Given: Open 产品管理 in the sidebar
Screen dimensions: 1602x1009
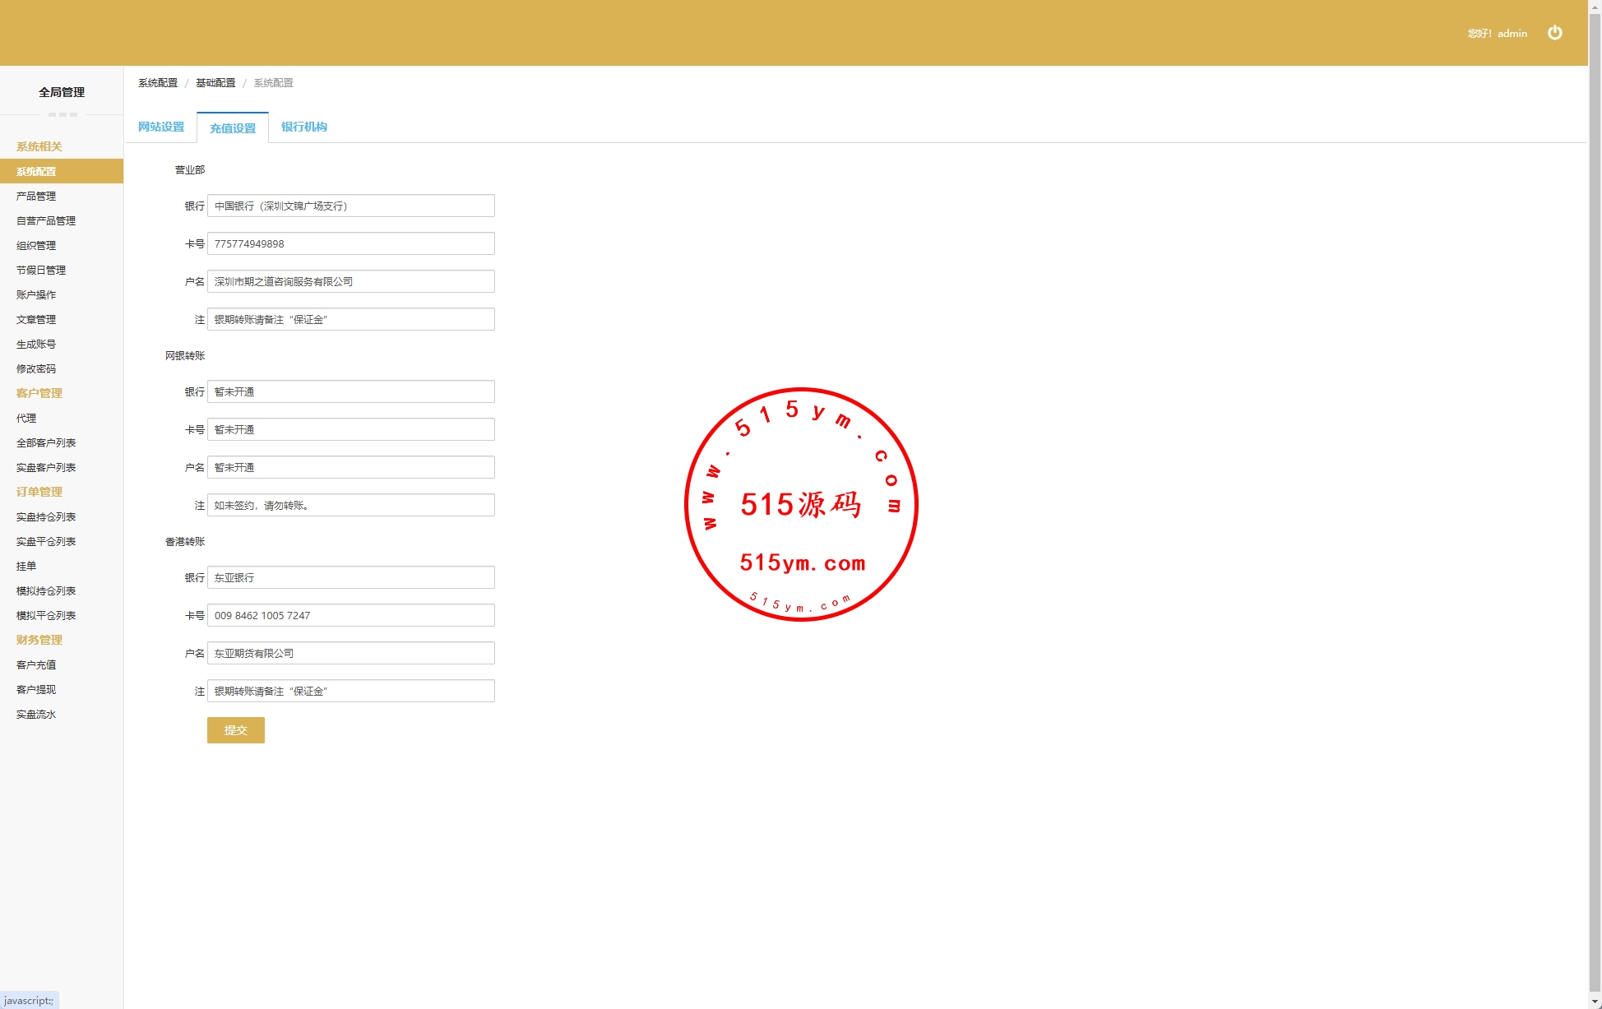Looking at the screenshot, I should coord(36,196).
